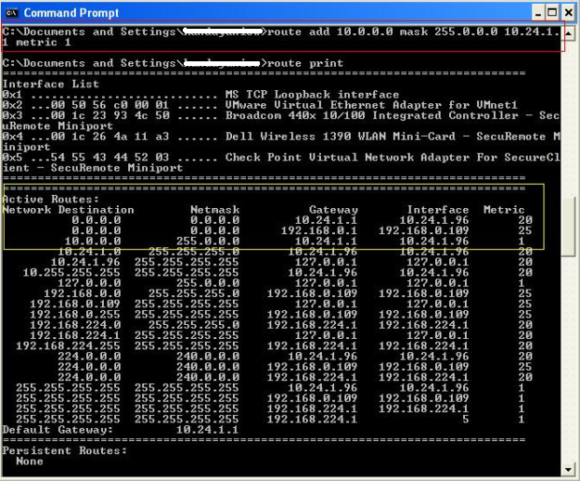Viewport: 580px width, 481px height.
Task: Click the Command Prompt title bar icon
Action: coord(12,12)
